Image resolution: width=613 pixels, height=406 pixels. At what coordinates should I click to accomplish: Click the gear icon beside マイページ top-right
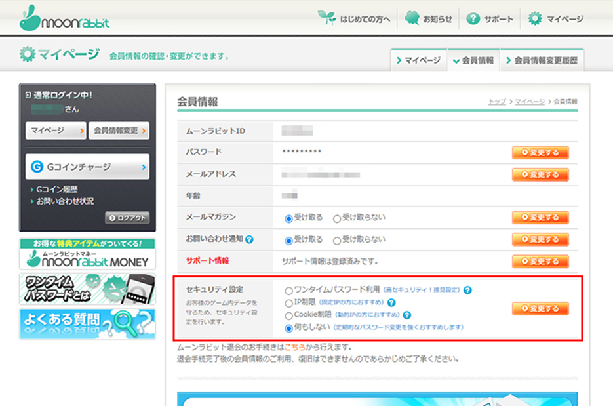click(536, 18)
